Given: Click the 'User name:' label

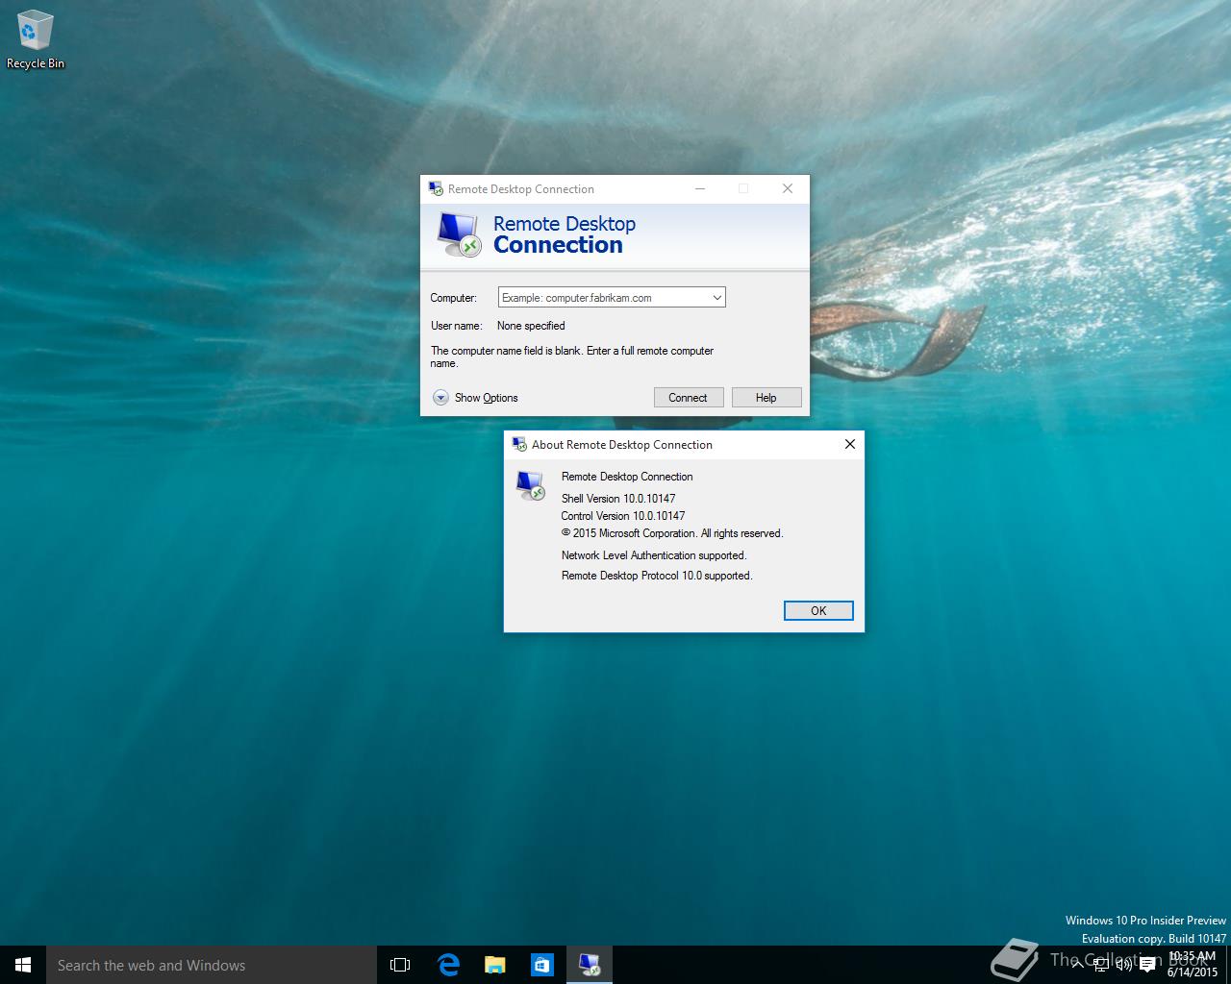Looking at the screenshot, I should pyautogui.click(x=456, y=326).
